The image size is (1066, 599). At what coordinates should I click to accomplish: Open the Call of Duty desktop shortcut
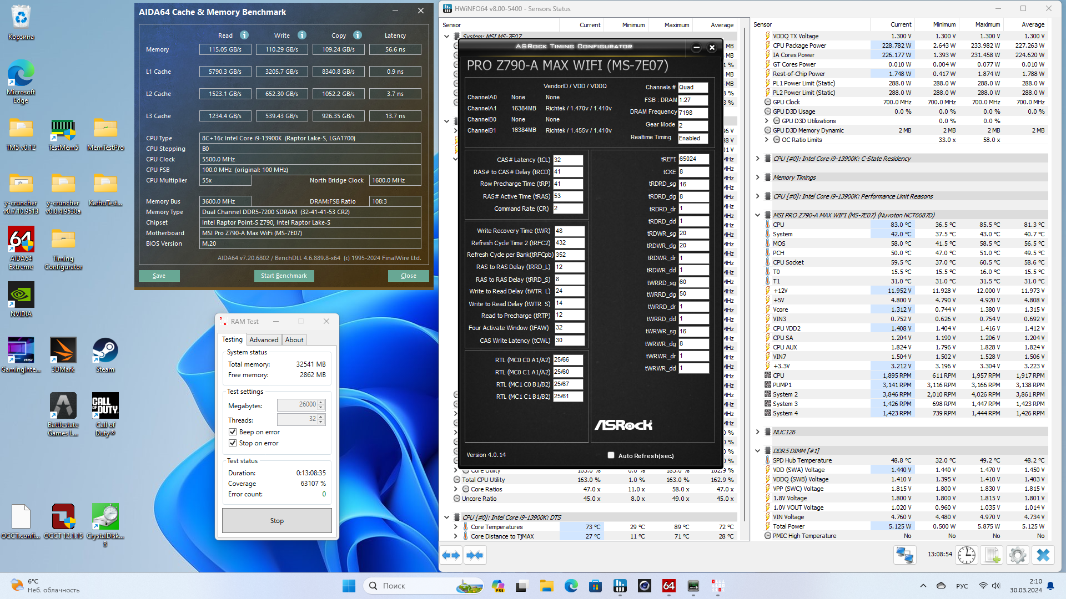coord(105,414)
